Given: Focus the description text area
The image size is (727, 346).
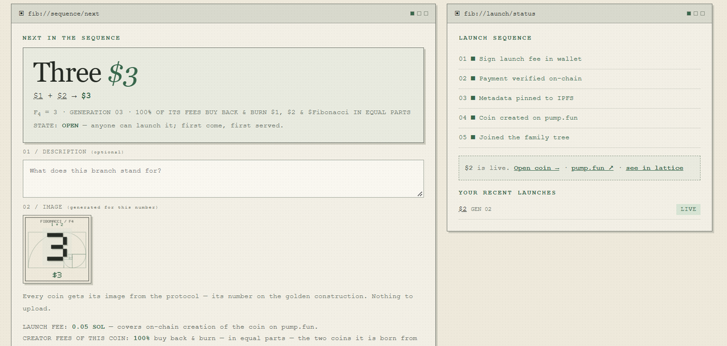Looking at the screenshot, I should tap(223, 179).
